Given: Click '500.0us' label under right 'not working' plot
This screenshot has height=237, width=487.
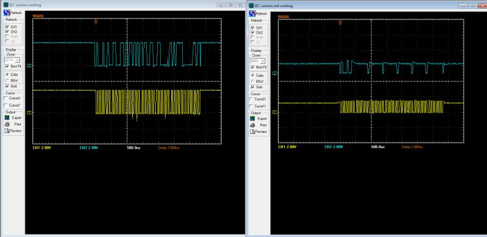Looking at the screenshot, I should (x=378, y=147).
